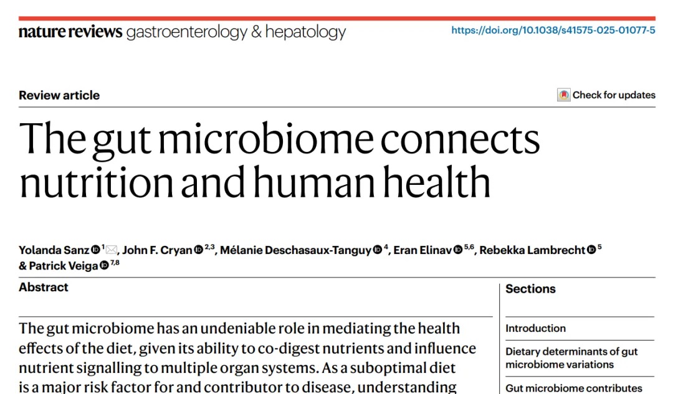Image resolution: width=673 pixels, height=394 pixels.
Task: Click the article title heading
Action: [279, 160]
